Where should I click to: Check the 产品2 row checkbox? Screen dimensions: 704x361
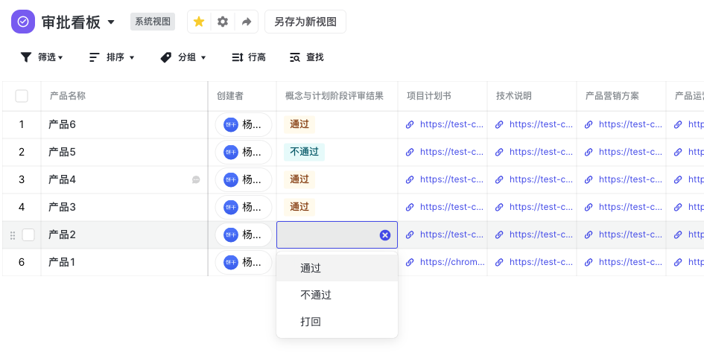point(28,234)
